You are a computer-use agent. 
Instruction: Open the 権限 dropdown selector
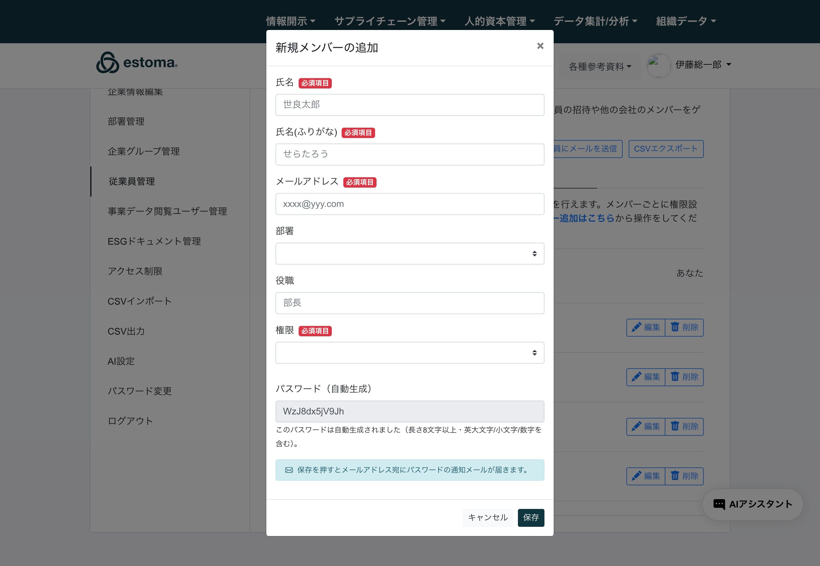(409, 352)
